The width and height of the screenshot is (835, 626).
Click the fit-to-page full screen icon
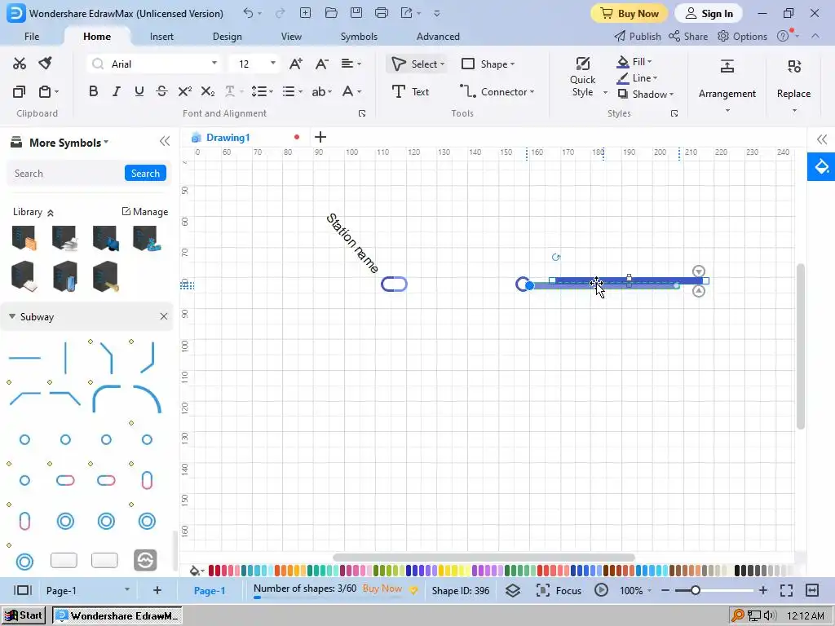(x=786, y=590)
